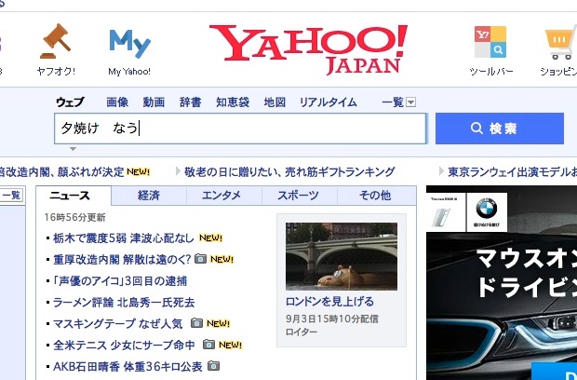Focus the search field containing 夕焼け なう
This screenshot has height=380, width=577.
pyautogui.click(x=240, y=129)
